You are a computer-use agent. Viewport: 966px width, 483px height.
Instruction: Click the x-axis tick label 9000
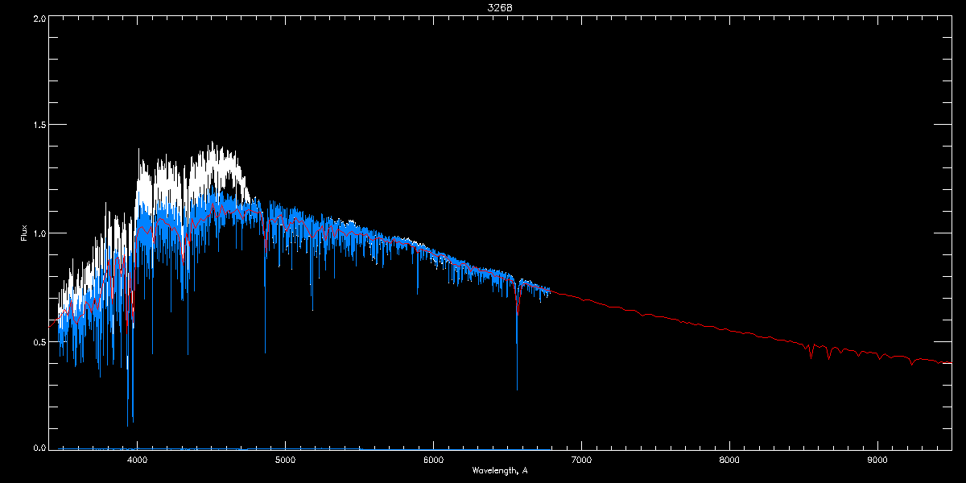click(877, 460)
